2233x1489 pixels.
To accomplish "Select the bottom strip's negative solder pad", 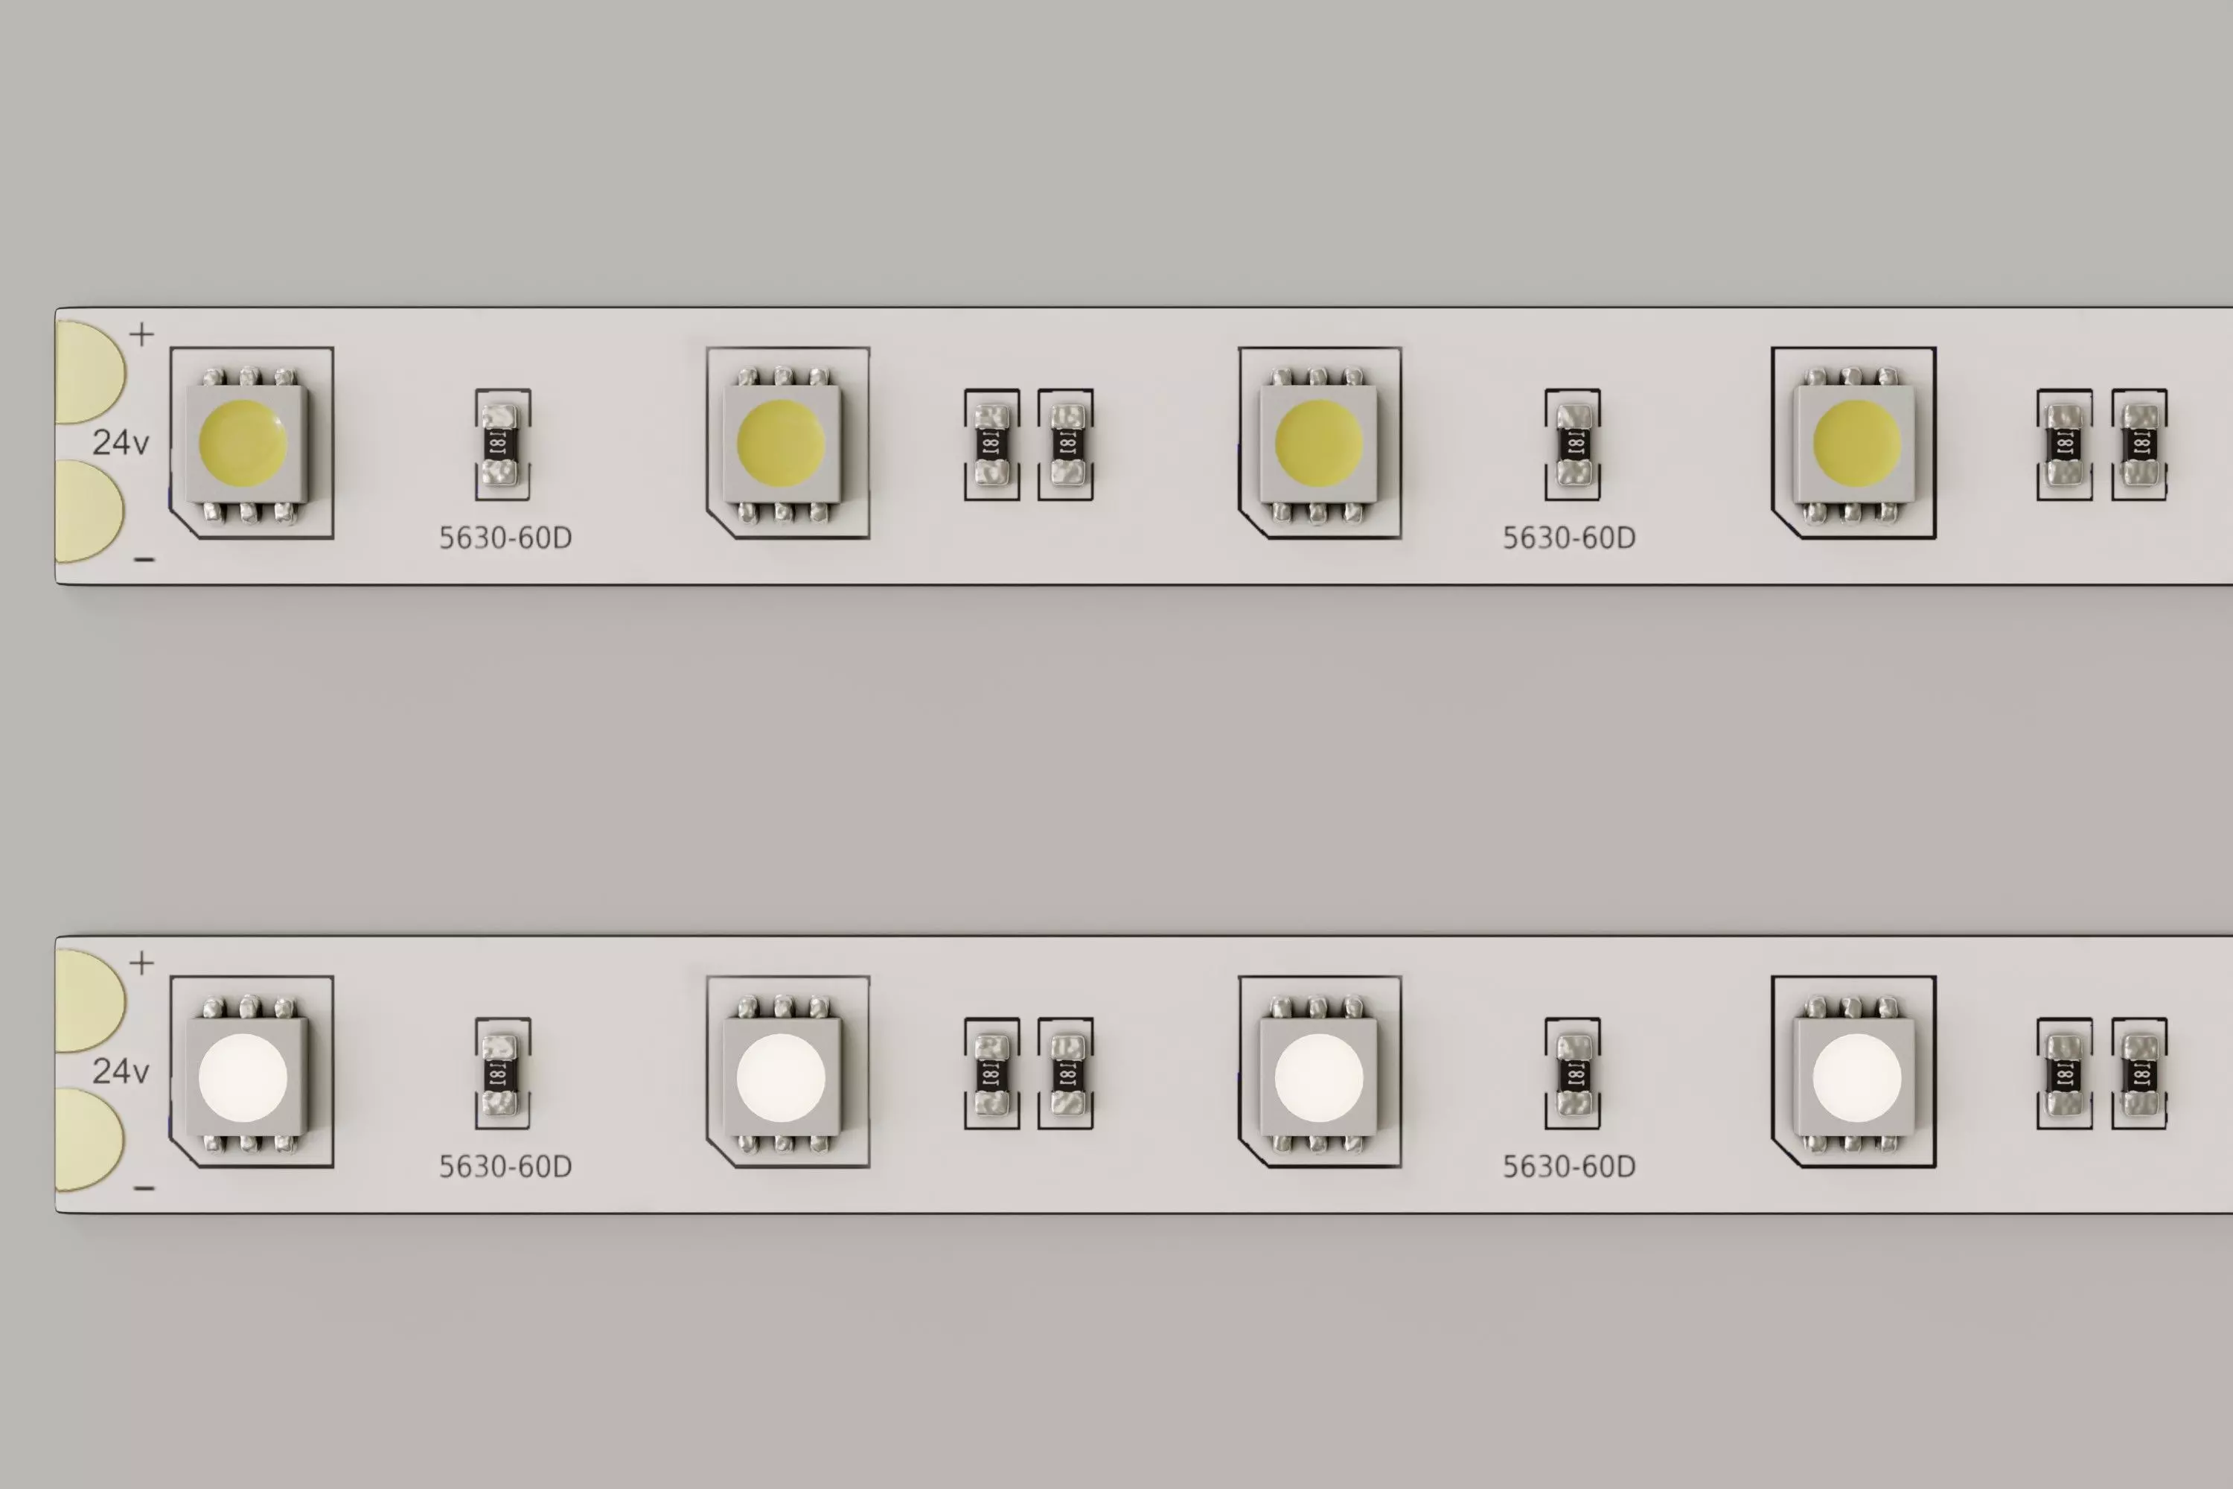I will pyautogui.click(x=89, y=1141).
